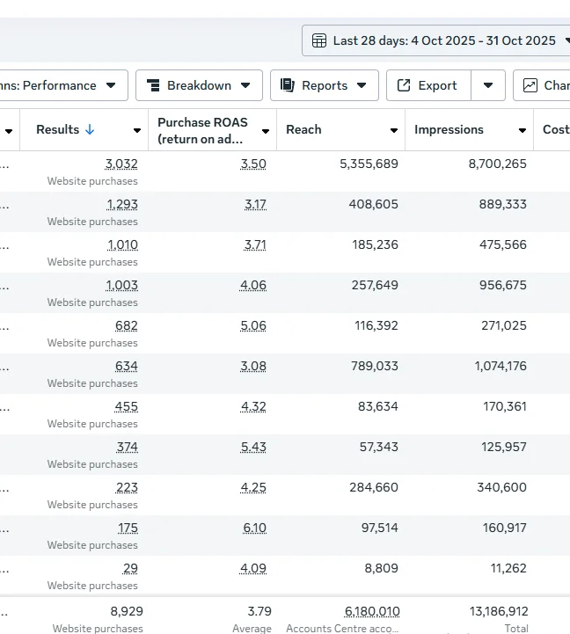Open the Export options dropdown arrow

click(x=488, y=85)
